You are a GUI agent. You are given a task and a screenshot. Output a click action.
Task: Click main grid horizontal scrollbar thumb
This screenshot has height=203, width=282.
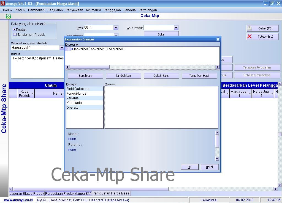pyautogui.click(x=91, y=189)
